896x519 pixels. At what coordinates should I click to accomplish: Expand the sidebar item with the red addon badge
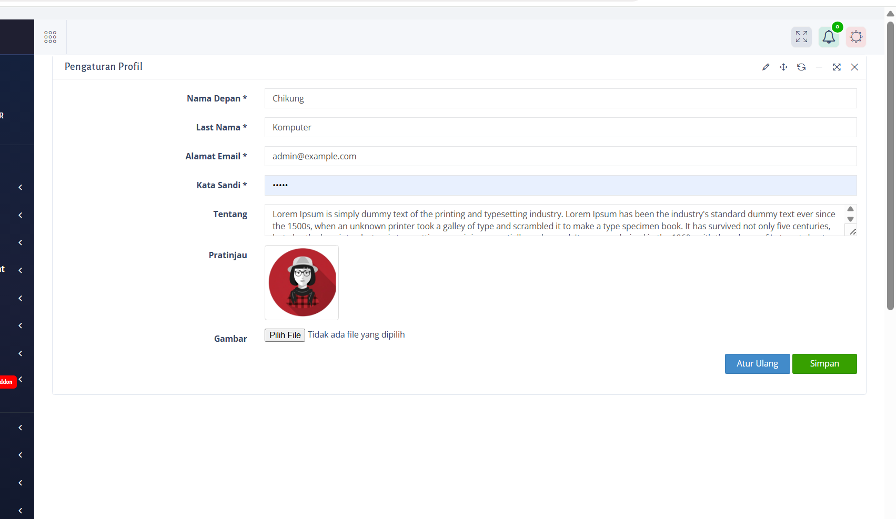(20, 380)
